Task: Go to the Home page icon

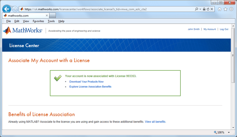Action: tap(220, 9)
